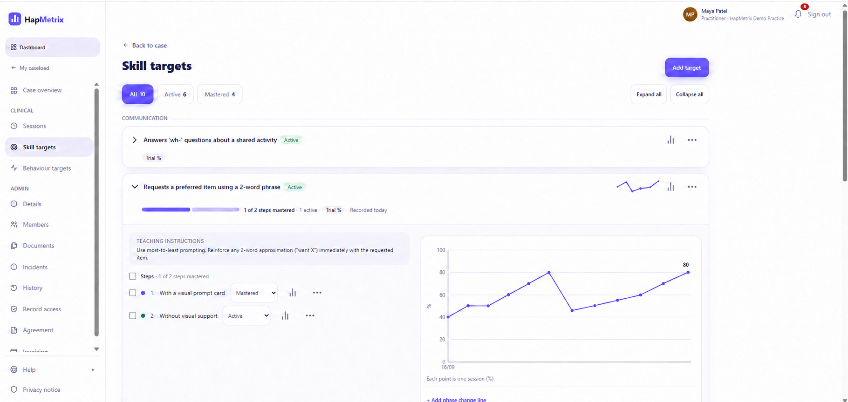
Task: Click the Members people icon
Action: [14, 225]
